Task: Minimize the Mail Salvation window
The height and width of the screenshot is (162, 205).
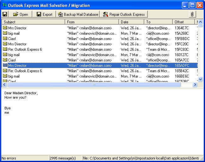Action: pos(185,5)
